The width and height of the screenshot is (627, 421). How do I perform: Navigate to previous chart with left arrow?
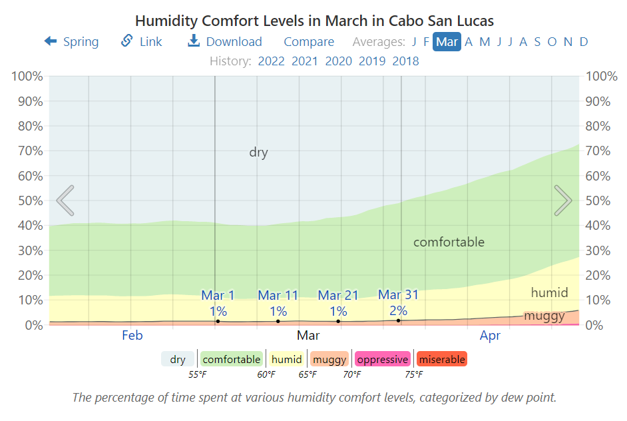click(x=65, y=200)
